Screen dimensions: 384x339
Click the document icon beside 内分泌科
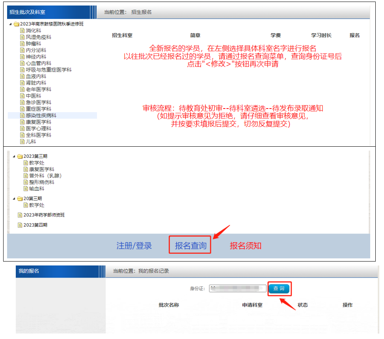tap(22, 50)
